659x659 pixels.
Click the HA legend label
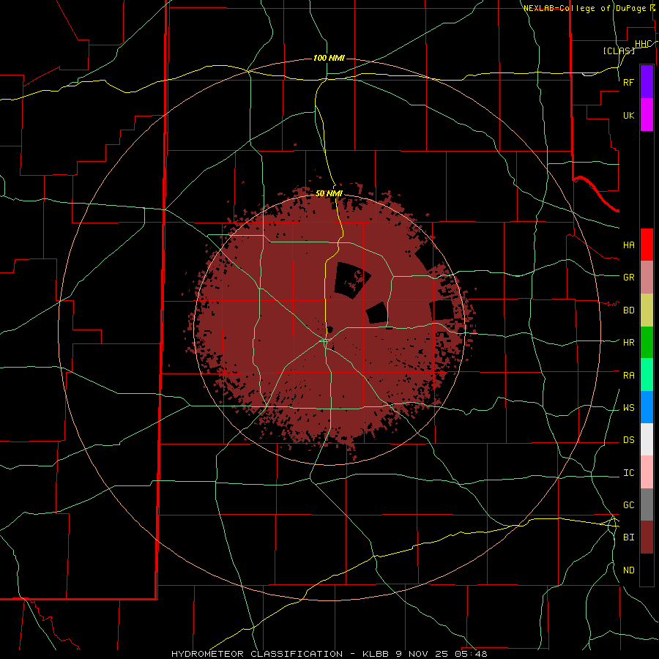point(628,245)
